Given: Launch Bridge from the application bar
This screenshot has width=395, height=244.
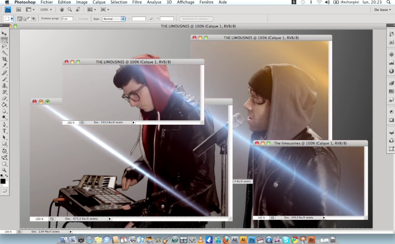Looking at the screenshot, I should click(x=19, y=9).
